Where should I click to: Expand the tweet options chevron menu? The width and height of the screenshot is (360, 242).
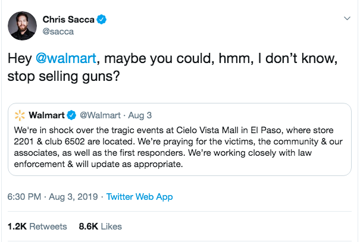(348, 19)
